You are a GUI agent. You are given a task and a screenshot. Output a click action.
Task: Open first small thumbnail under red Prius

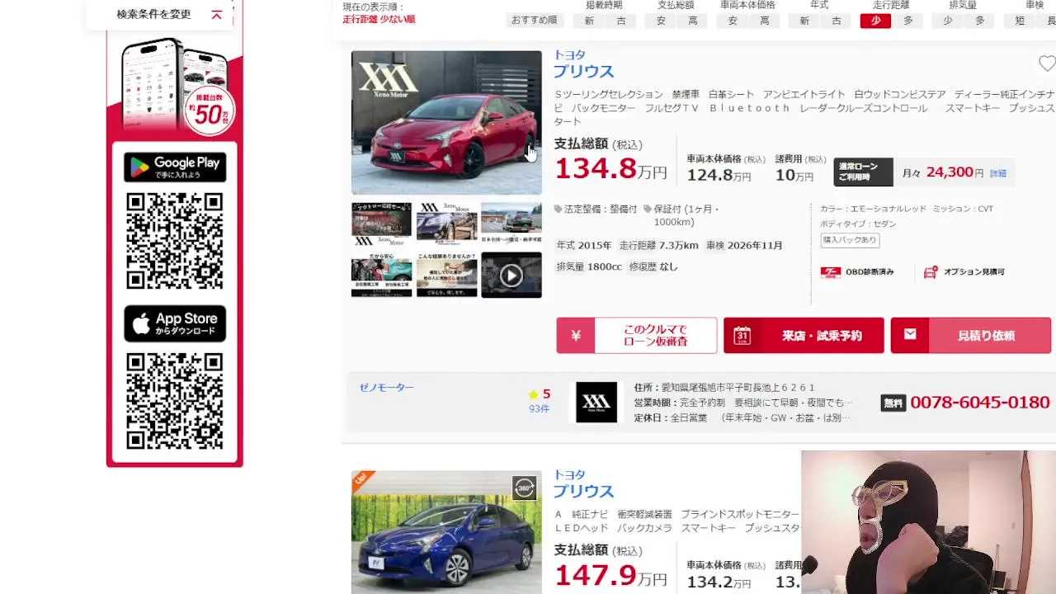tap(381, 225)
